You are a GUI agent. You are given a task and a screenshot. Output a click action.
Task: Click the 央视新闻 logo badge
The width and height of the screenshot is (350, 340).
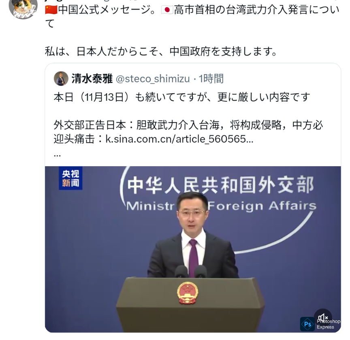70,178
